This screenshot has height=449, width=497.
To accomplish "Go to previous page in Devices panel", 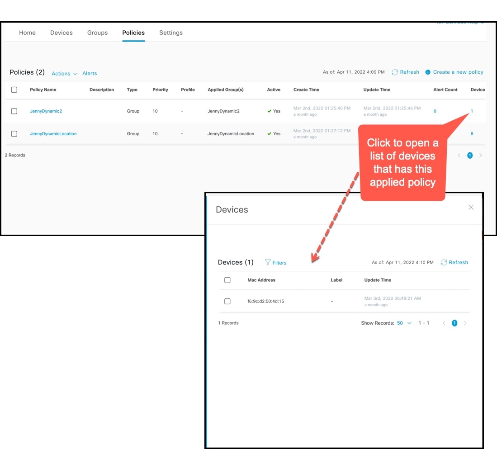I will click(x=444, y=323).
